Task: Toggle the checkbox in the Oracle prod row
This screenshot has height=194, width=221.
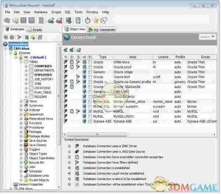Action: (90, 67)
